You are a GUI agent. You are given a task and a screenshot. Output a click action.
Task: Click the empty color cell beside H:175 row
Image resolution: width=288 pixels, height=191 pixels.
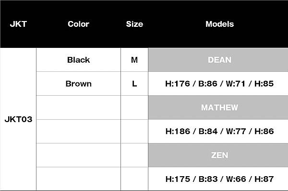[78, 179]
